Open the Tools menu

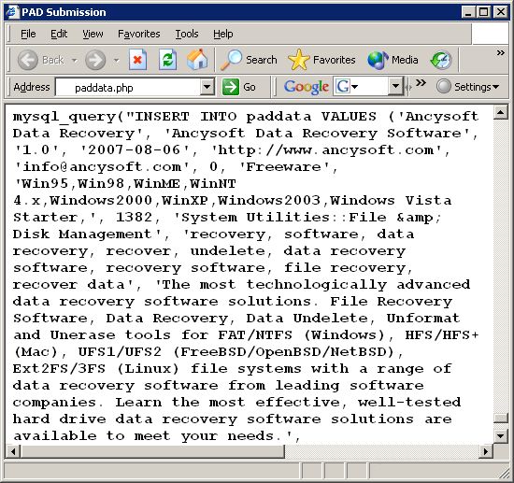coord(187,34)
